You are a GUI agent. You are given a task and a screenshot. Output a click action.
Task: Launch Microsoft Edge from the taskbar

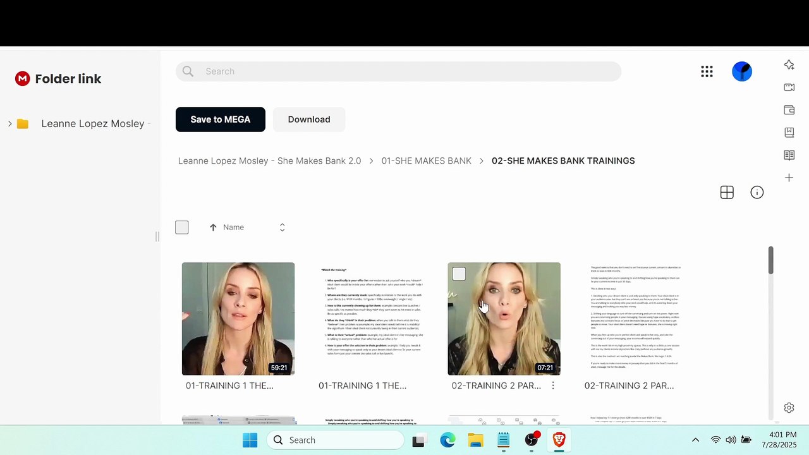click(x=447, y=440)
